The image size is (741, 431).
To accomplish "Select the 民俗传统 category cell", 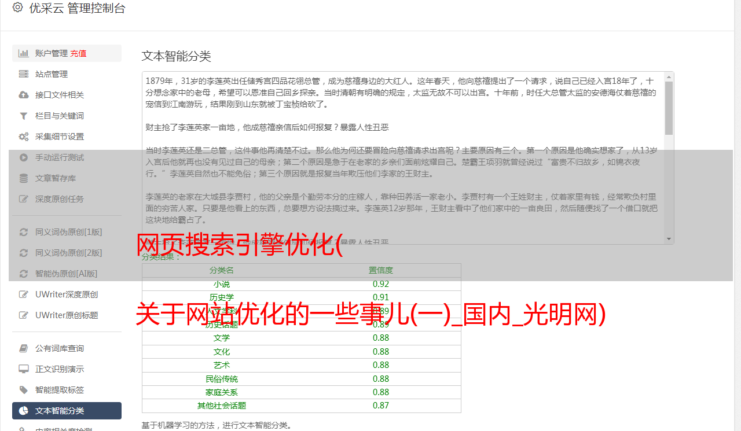I will [x=222, y=379].
